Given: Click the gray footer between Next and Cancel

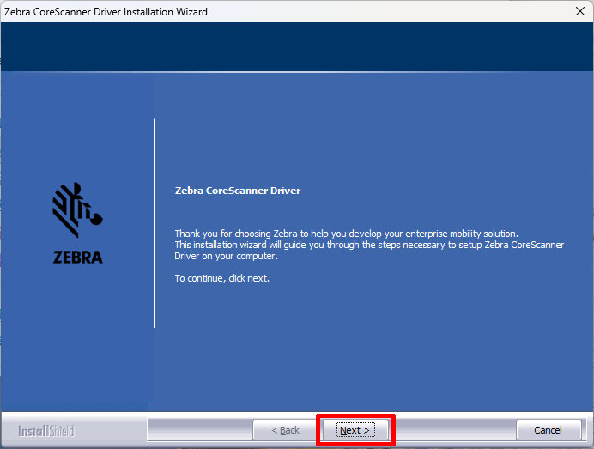Looking at the screenshot, I should (455, 430).
